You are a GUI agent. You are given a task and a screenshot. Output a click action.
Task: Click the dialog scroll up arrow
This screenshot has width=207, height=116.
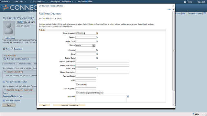(174, 9)
